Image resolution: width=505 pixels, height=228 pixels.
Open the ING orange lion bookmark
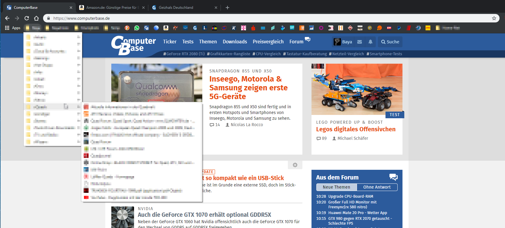302,28
